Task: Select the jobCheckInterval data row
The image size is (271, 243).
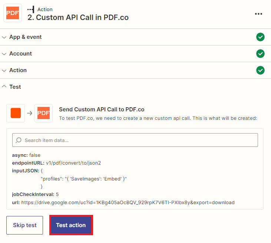Action: [x=36, y=194]
